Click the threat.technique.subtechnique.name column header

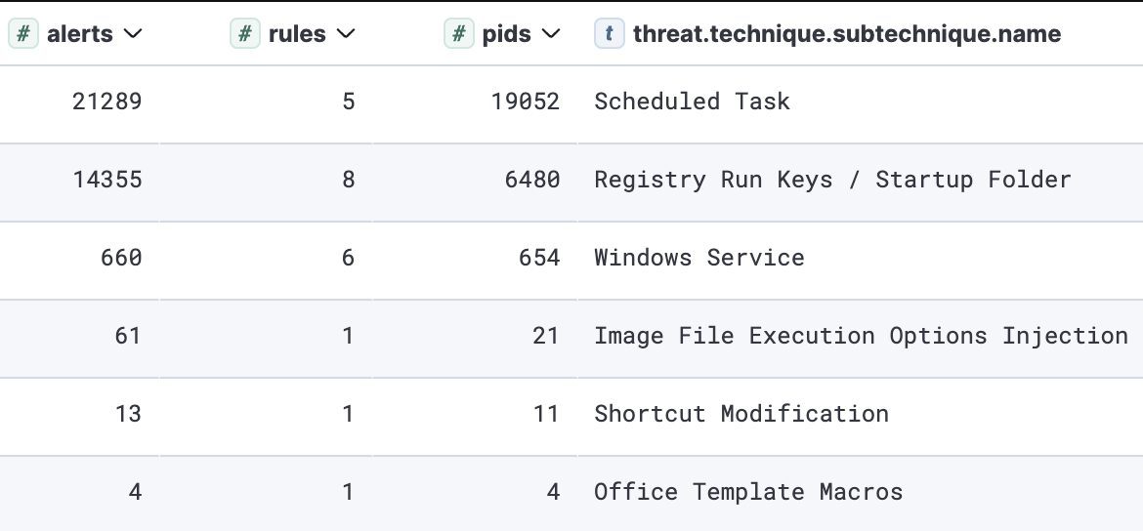(846, 34)
